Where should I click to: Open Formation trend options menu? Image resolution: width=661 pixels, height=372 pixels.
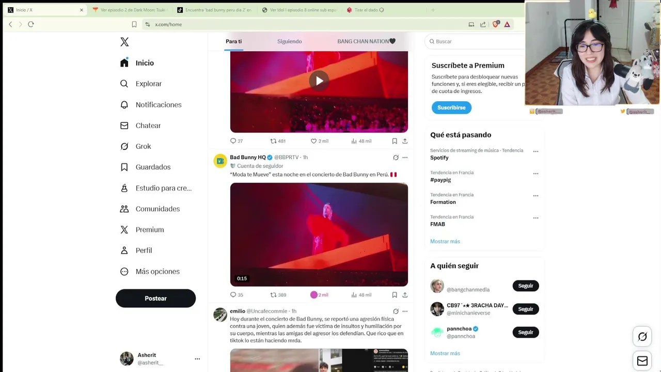pos(536,196)
